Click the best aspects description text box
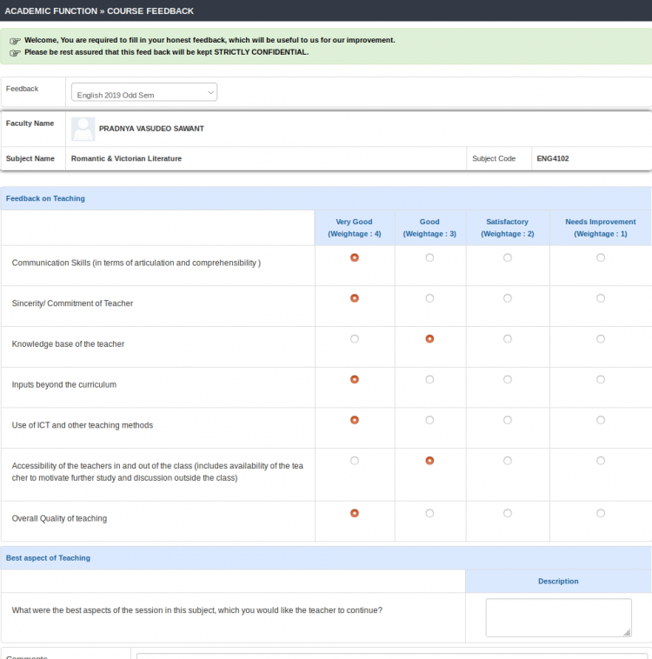This screenshot has height=659, width=652. [558, 617]
